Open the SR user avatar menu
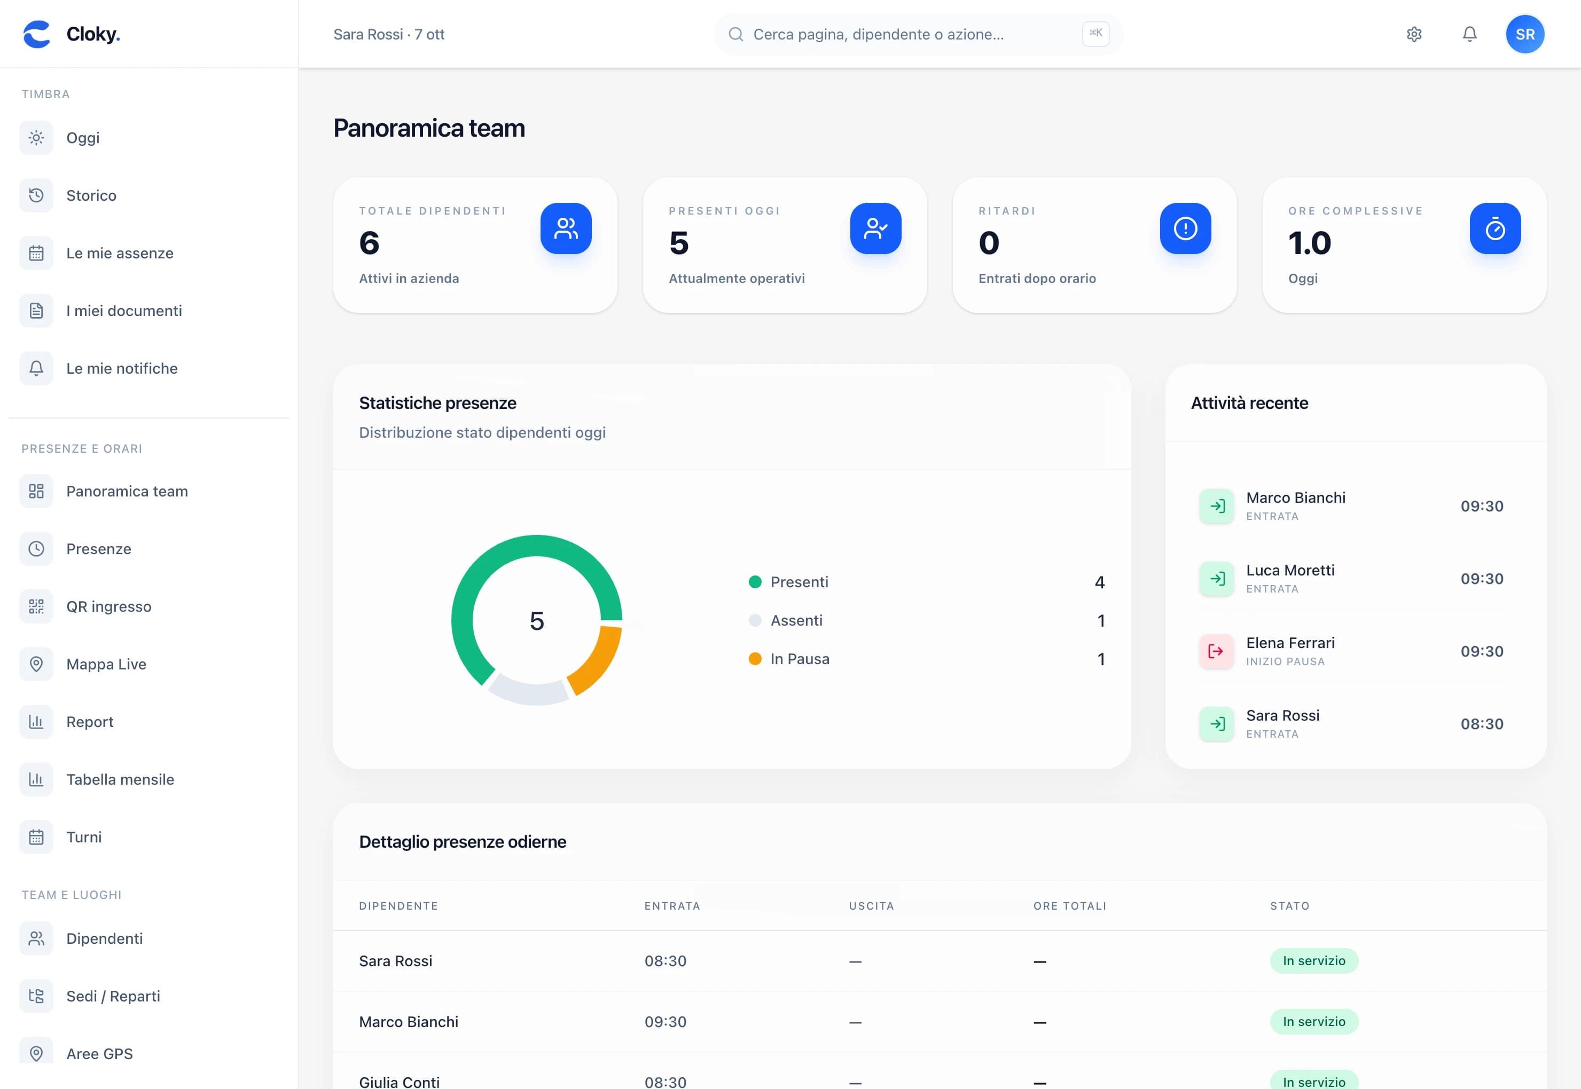This screenshot has width=1581, height=1089. tap(1525, 34)
